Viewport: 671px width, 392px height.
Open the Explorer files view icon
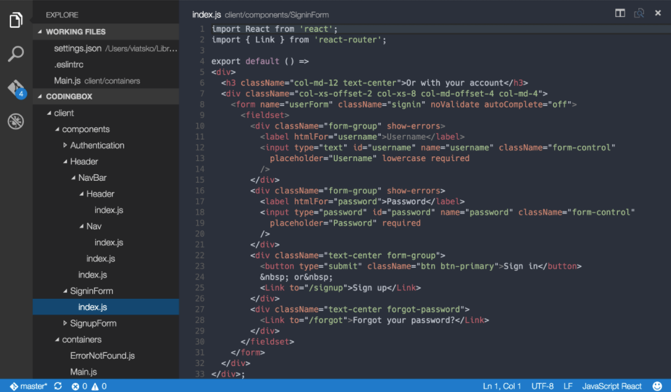tap(16, 20)
